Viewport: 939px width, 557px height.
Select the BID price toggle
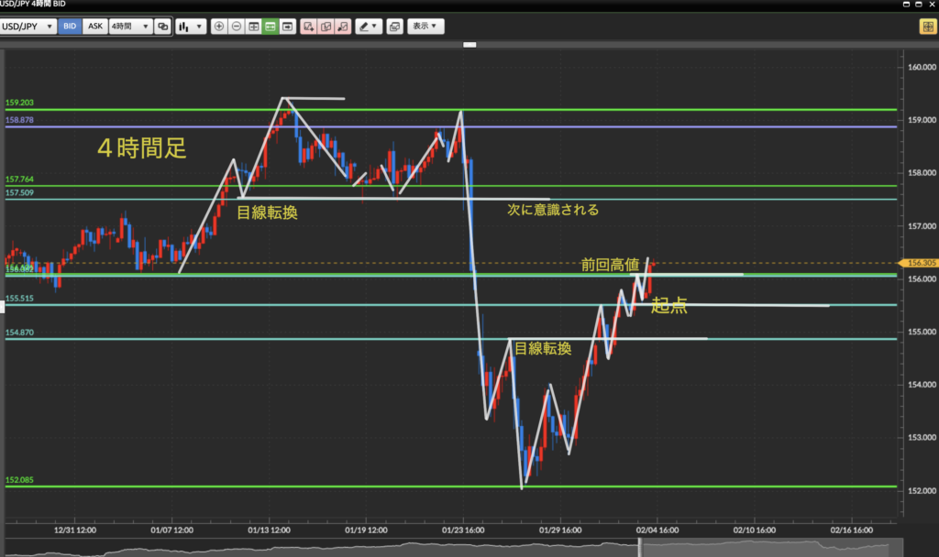(x=70, y=27)
